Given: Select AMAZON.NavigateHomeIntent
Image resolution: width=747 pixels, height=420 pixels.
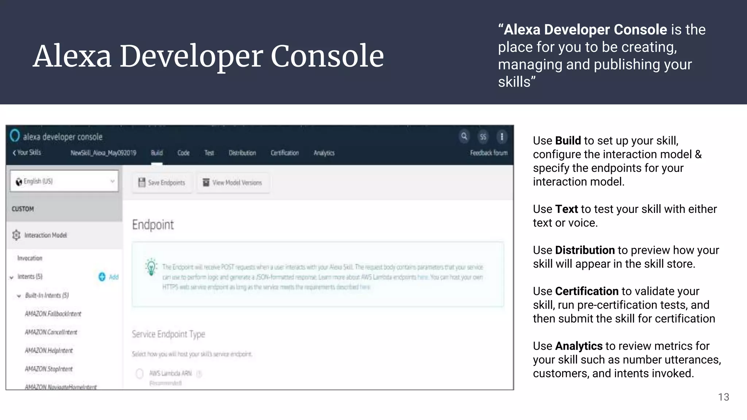Looking at the screenshot, I should coord(61,386).
